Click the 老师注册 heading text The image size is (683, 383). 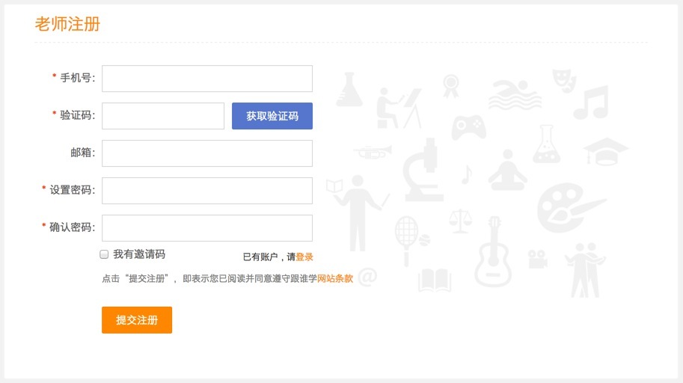click(67, 24)
